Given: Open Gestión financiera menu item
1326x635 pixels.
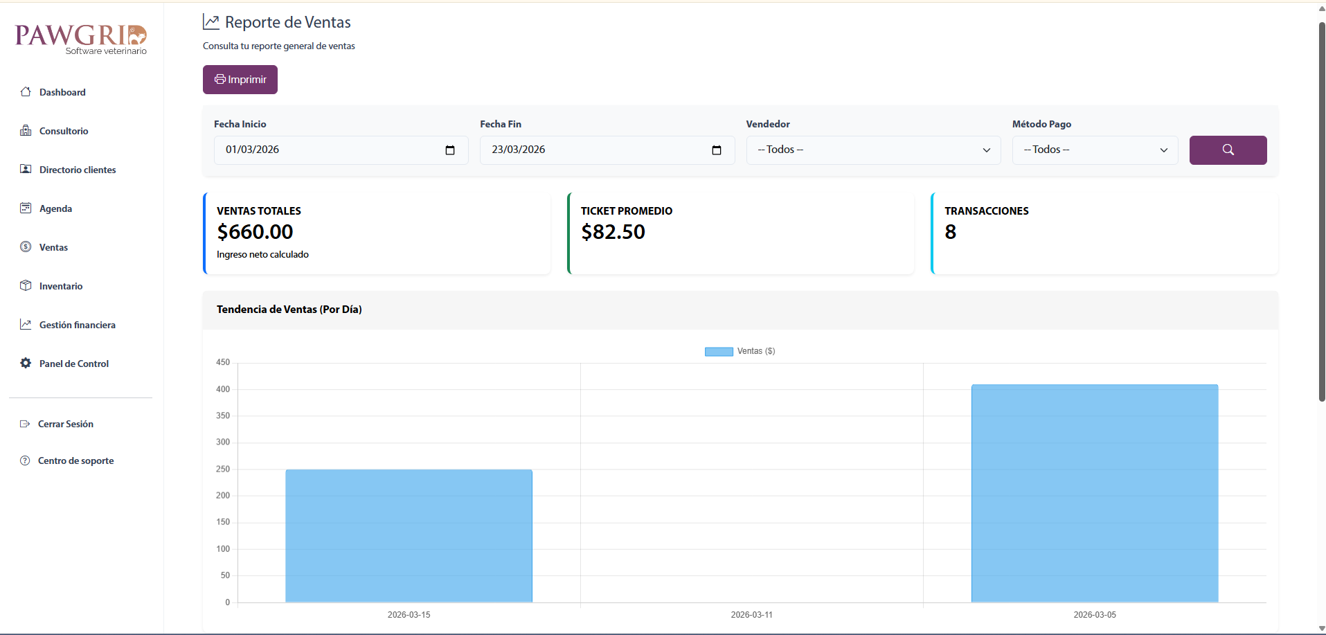Looking at the screenshot, I should coord(77,325).
